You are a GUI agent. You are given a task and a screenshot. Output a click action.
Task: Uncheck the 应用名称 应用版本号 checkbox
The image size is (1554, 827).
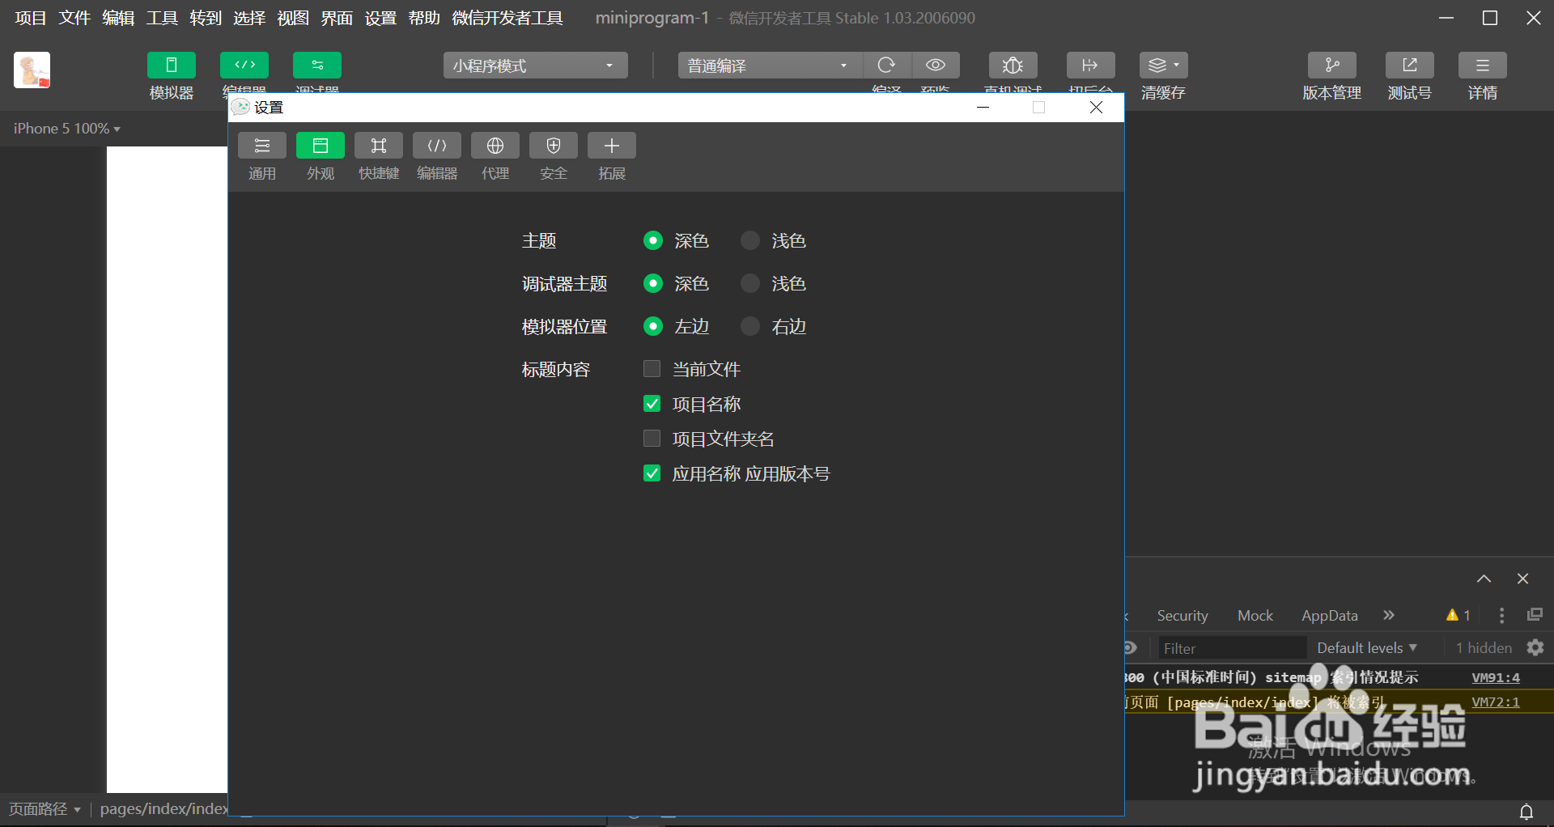[x=652, y=473]
